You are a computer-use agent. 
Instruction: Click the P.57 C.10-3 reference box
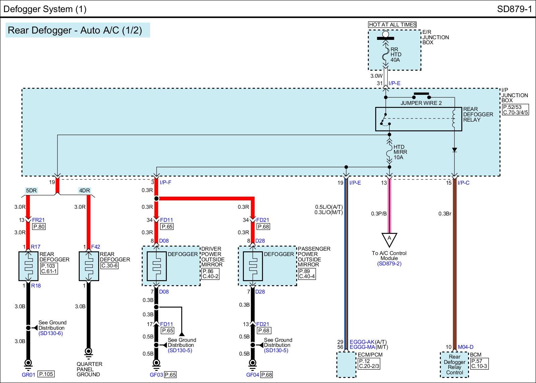click(479, 364)
